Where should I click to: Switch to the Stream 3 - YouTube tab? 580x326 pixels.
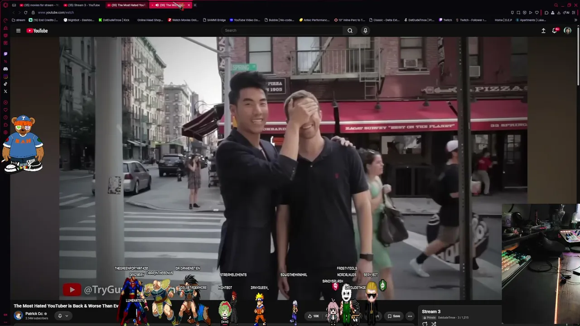[83, 5]
